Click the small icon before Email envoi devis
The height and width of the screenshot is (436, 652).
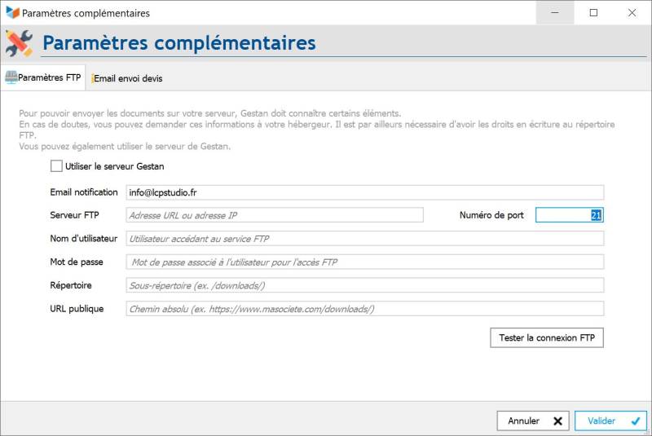[x=92, y=78]
